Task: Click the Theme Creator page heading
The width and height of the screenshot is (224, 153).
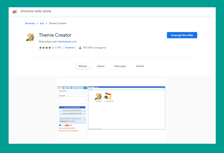Action: coord(55,35)
